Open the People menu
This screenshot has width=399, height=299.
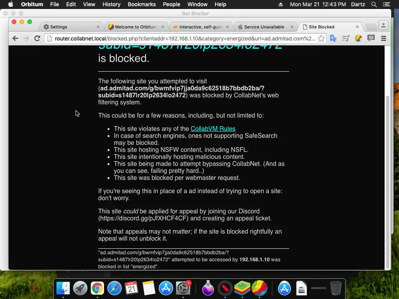point(171,4)
